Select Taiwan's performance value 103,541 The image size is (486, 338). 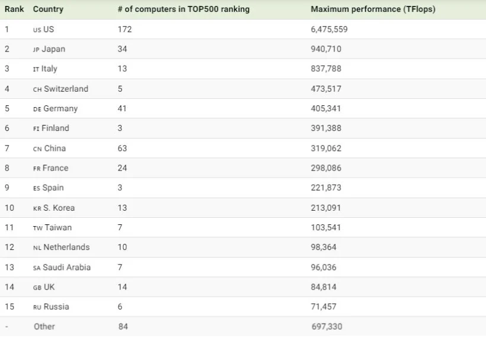(x=326, y=228)
